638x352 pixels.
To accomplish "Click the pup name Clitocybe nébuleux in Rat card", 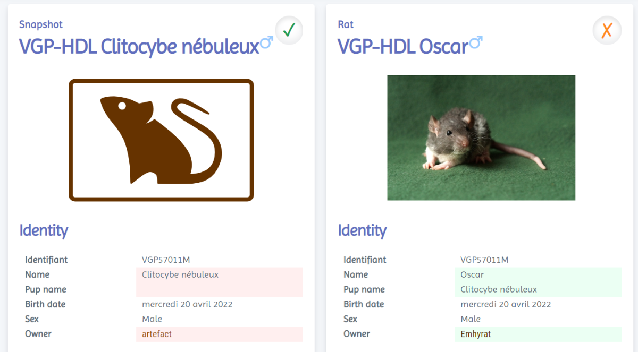I will 498,289.
